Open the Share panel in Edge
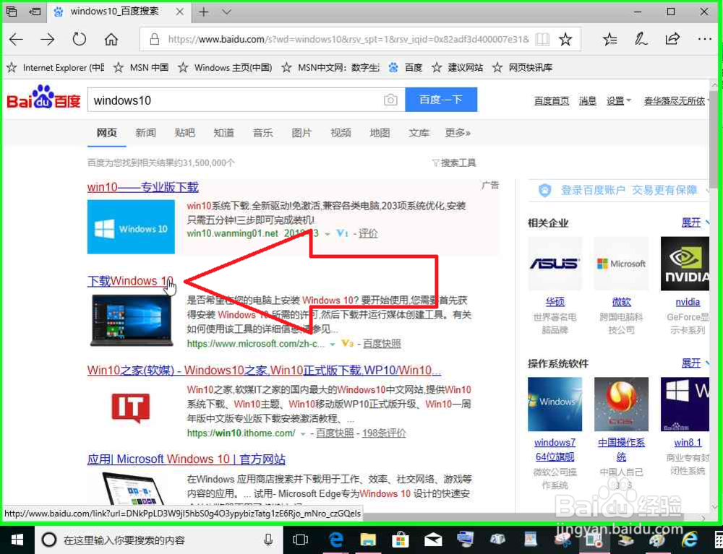This screenshot has height=554, width=723. [x=672, y=39]
